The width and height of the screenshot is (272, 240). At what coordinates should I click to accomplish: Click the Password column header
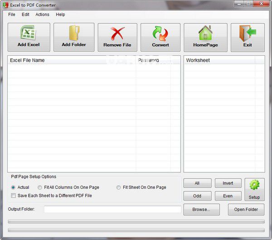coord(153,60)
